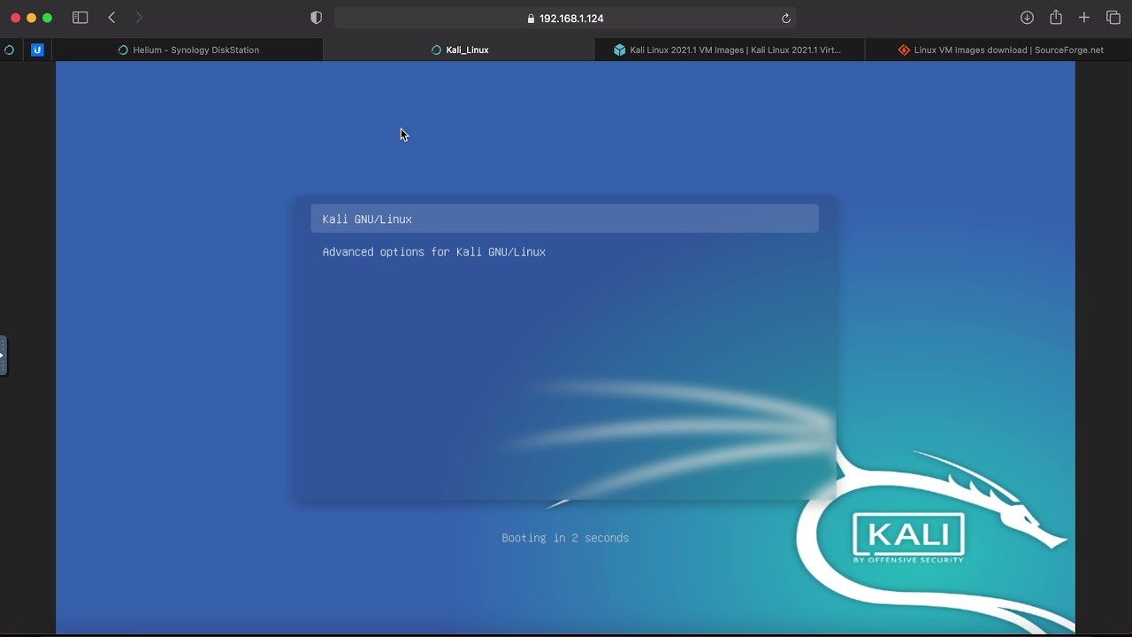Image resolution: width=1132 pixels, height=637 pixels.
Task: Open the downloads icon in toolbar
Action: tap(1027, 18)
